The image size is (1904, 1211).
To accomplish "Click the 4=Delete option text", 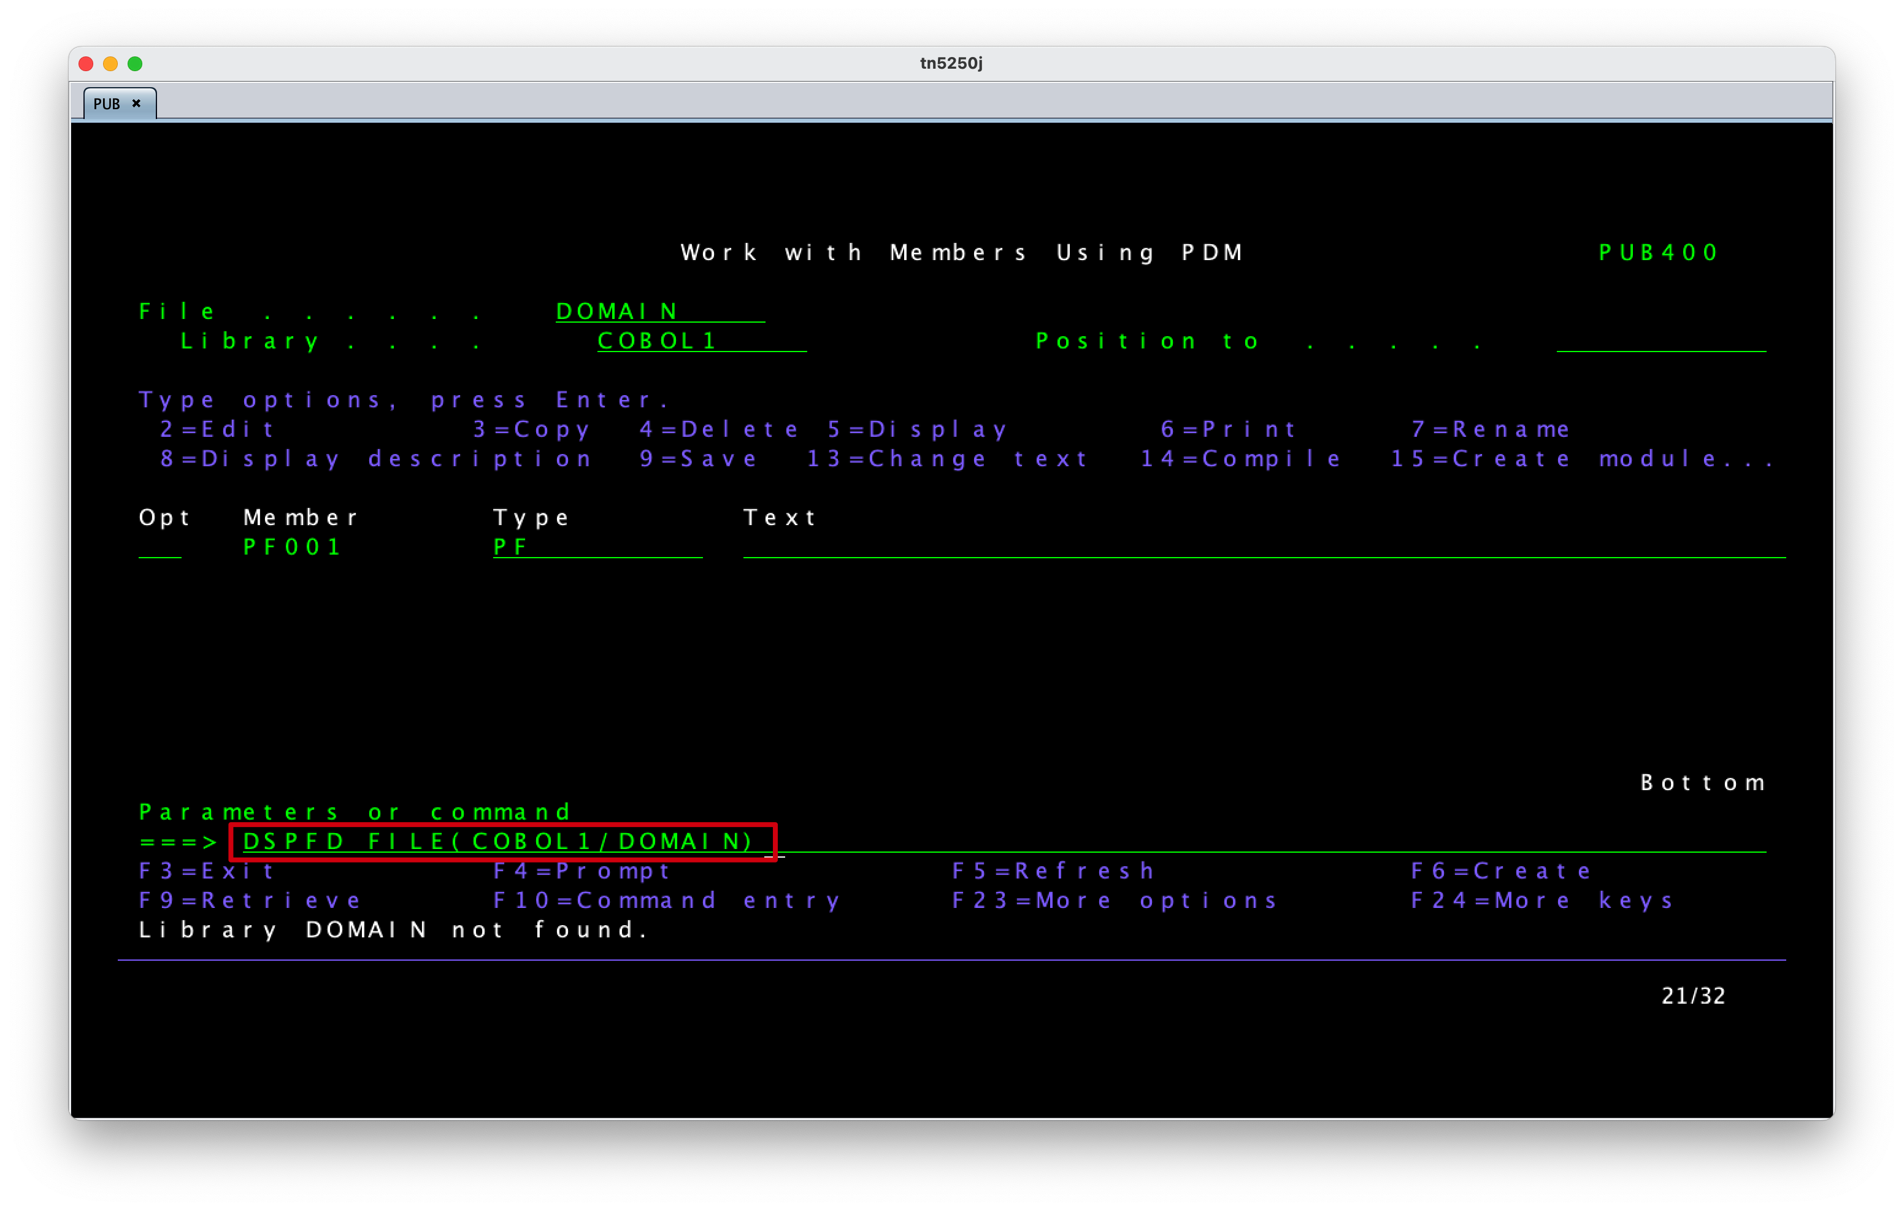I will coord(718,429).
